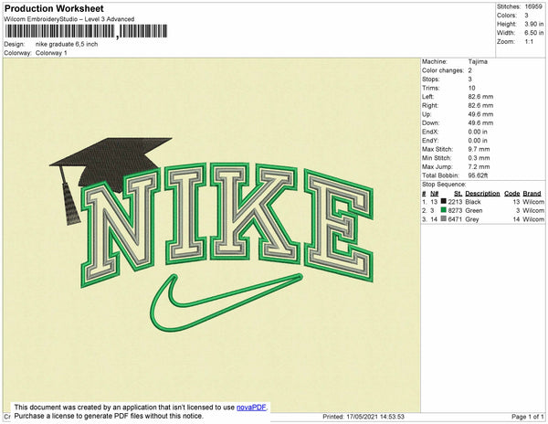Screen dimensions: 548x424
Task: Click Machine value Tajima
Action: [x=478, y=61]
